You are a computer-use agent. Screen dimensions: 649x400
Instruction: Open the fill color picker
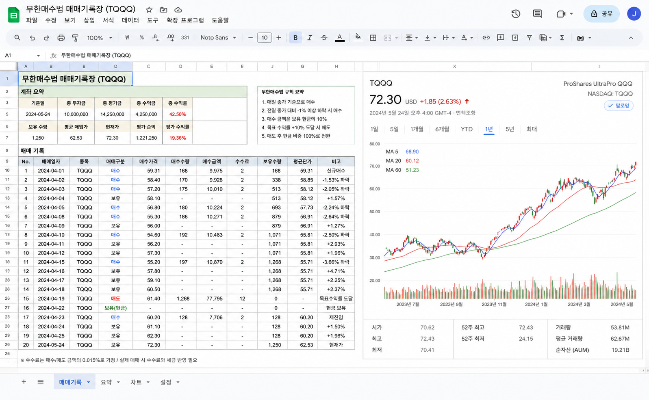point(358,38)
